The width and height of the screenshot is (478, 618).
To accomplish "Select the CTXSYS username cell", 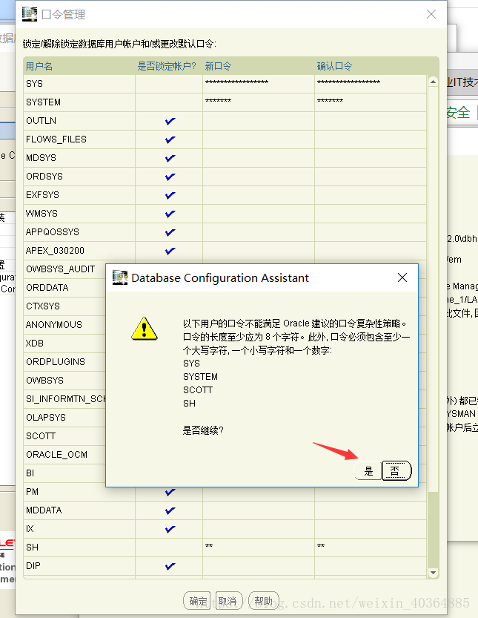I will (64, 306).
